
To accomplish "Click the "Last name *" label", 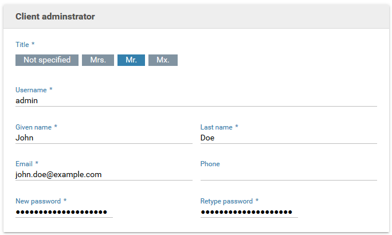I will coord(219,127).
